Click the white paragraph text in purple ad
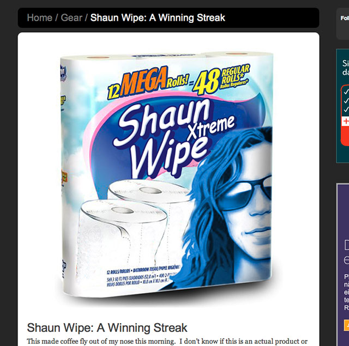 347,292
